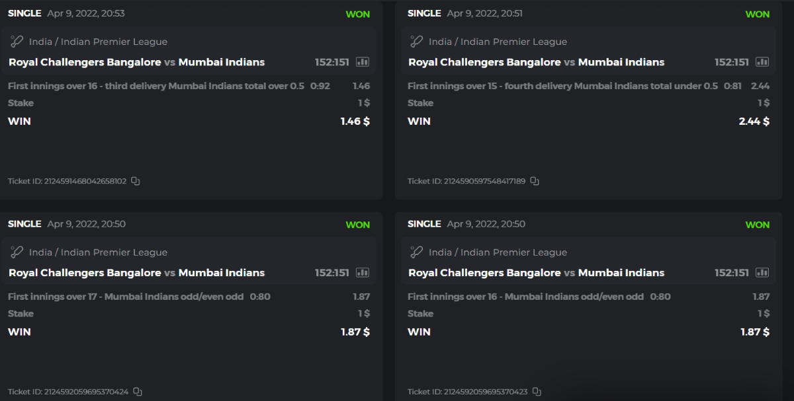The height and width of the screenshot is (401, 794).
Task: Copy ticket ID ending in 370423
Action: [x=537, y=392]
